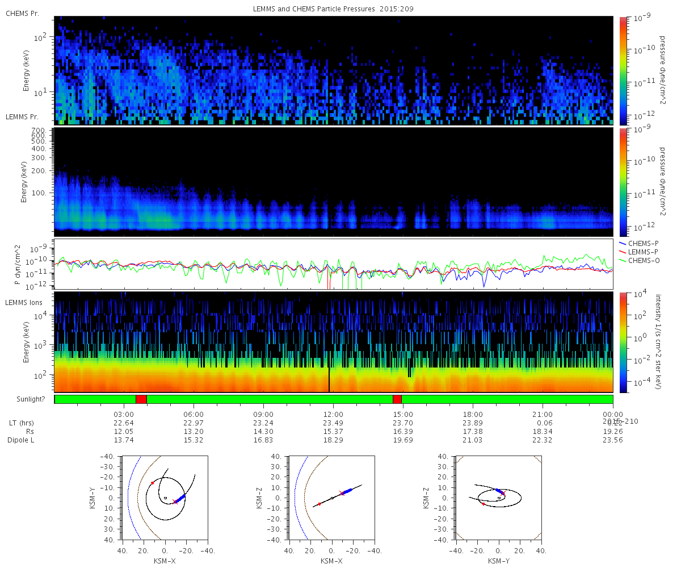Click the "Dipole L" row label
This screenshot has height=568, width=681.
tap(21, 440)
